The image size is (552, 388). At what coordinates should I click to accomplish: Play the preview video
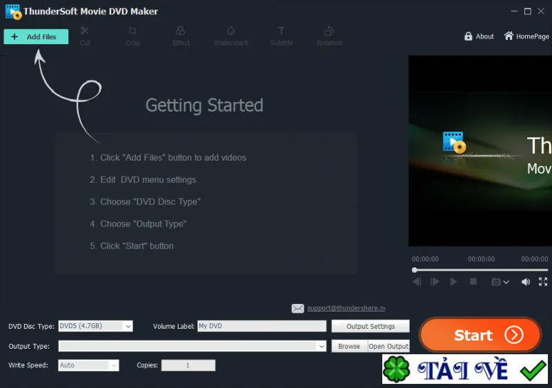point(454,282)
